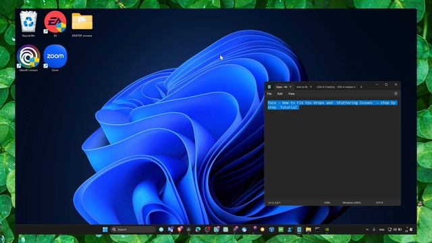The width and height of the screenshot is (432, 243).
Task: Open the yellow circle taskbar icon
Action: coord(263,230)
